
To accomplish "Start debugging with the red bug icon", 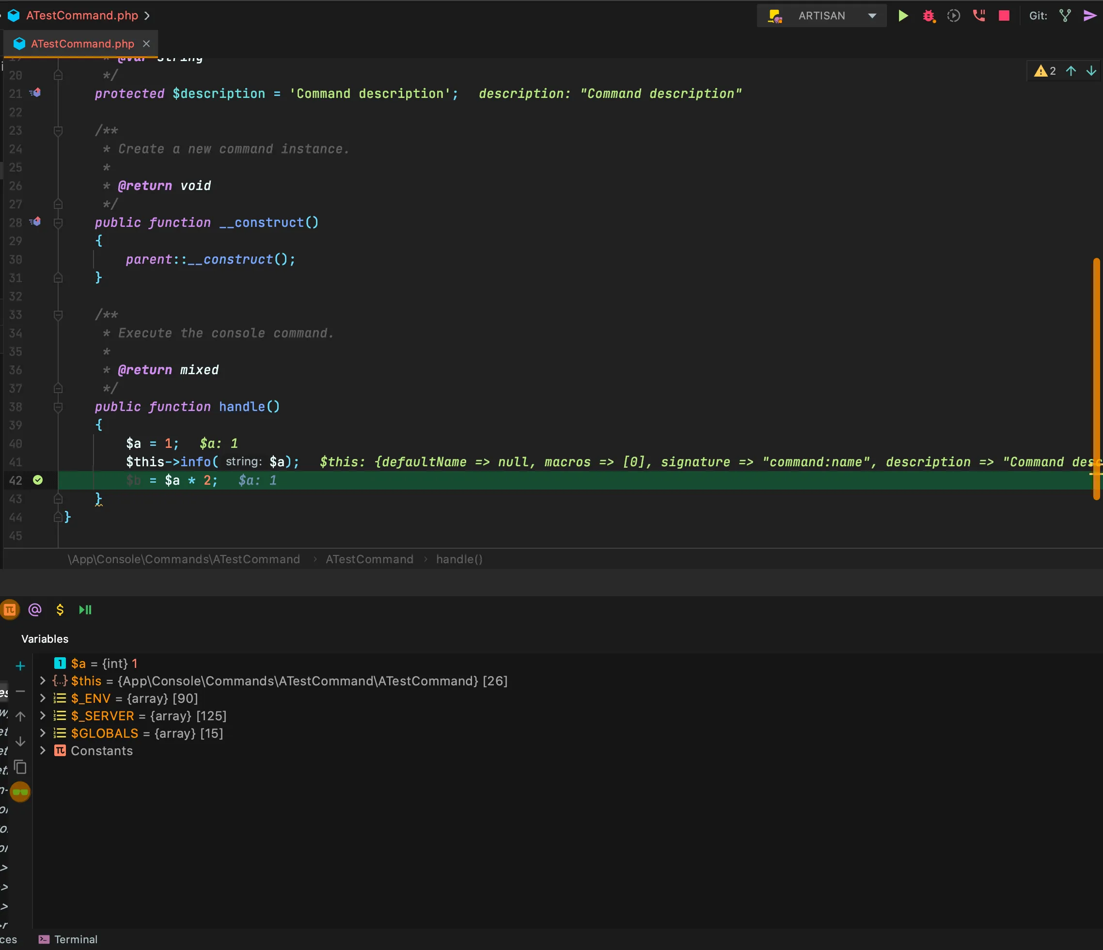I will coord(929,16).
